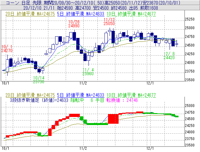Click lower chart 25000 axis label
Viewport: 200px width, 152px height.
[x=190, y=106]
